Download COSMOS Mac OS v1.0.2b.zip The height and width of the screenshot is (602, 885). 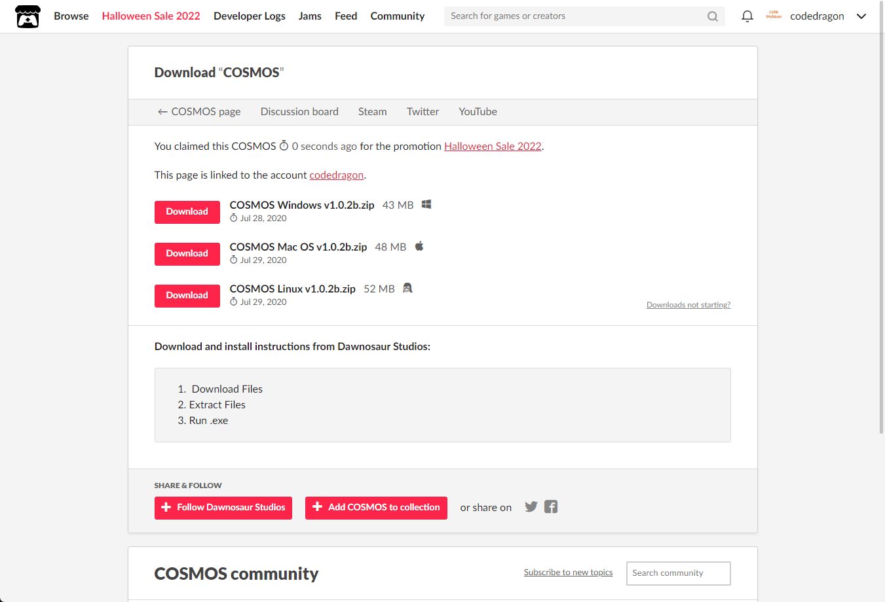coord(187,254)
